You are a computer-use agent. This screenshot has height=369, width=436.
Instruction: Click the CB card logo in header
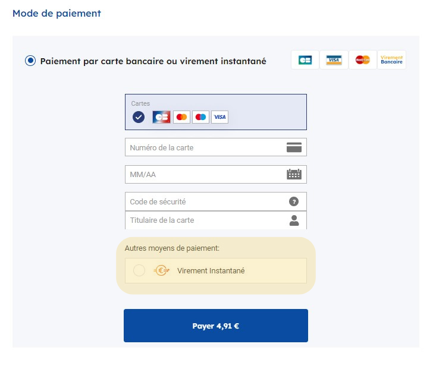(305, 60)
